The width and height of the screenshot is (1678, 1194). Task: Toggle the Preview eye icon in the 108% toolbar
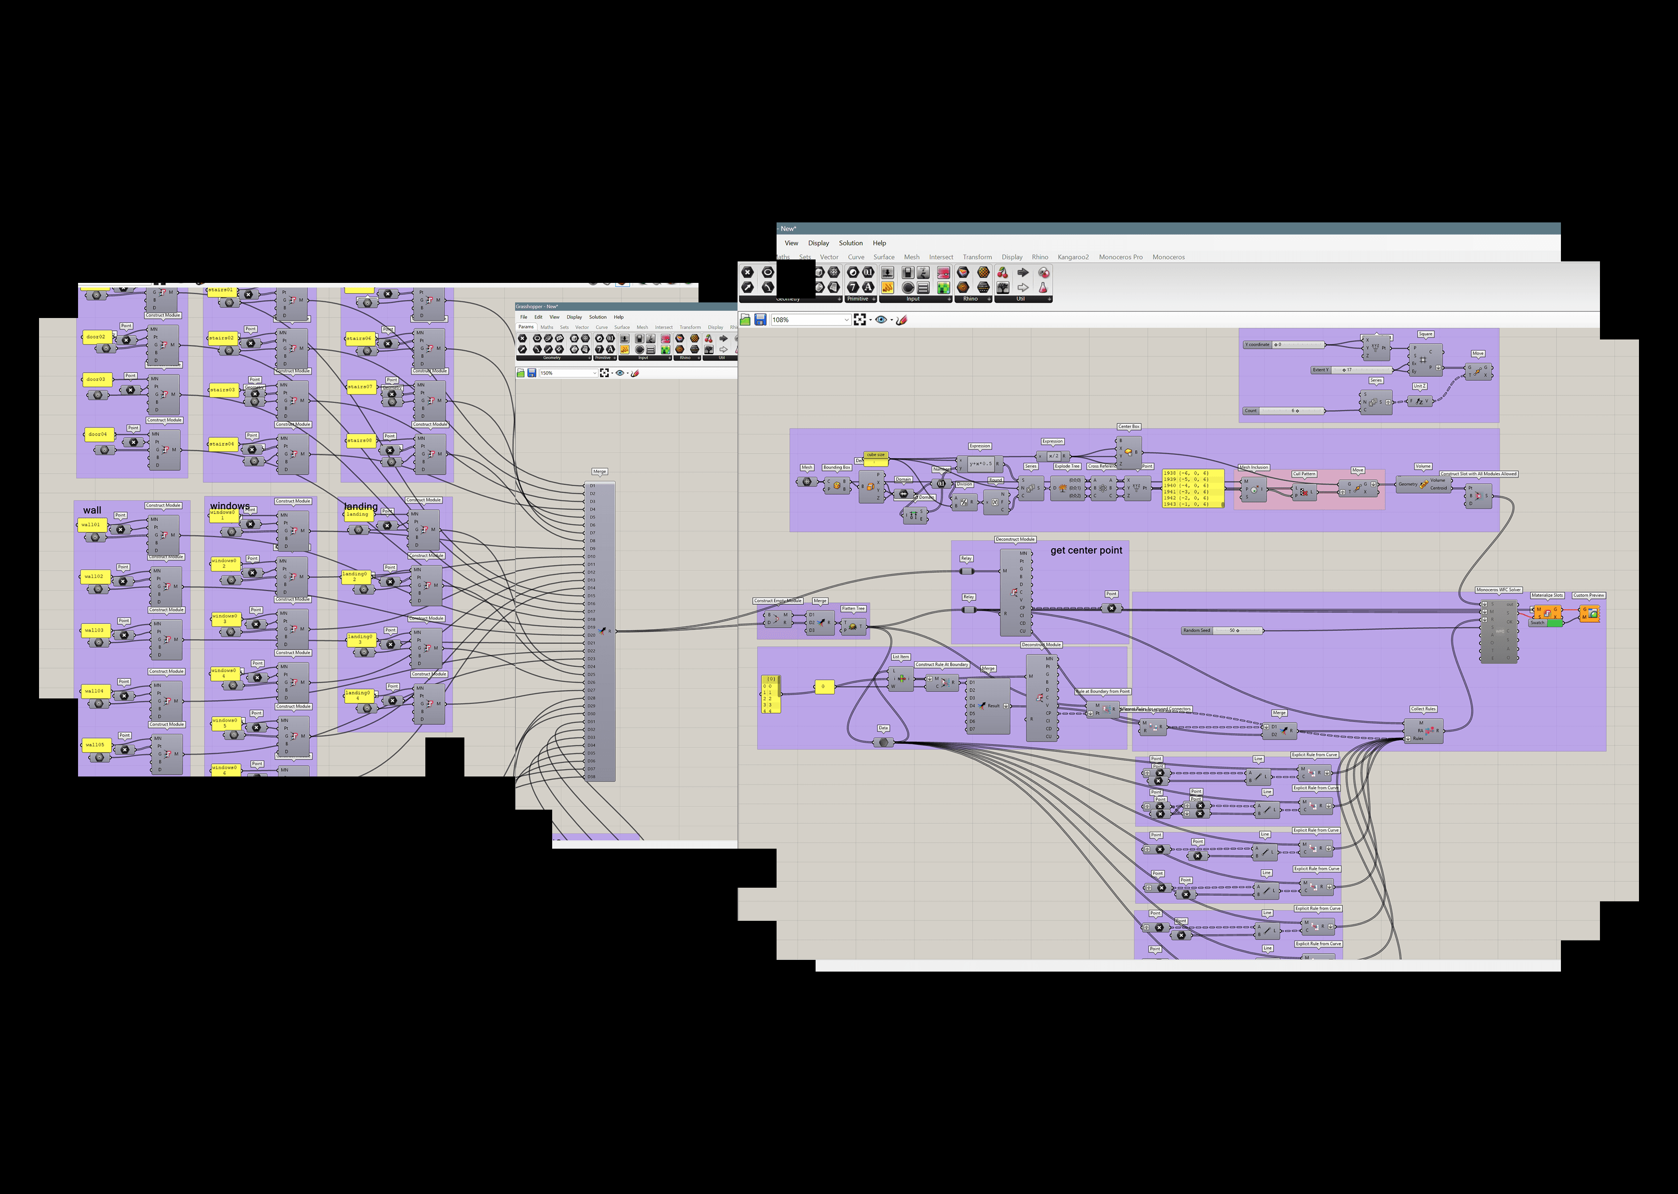(881, 320)
